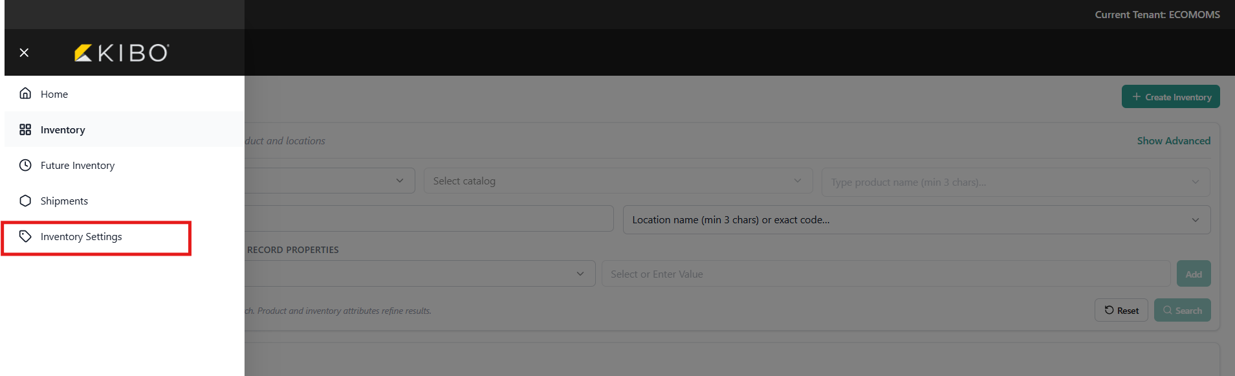Expand the product name dropdown chevron

(1195, 182)
